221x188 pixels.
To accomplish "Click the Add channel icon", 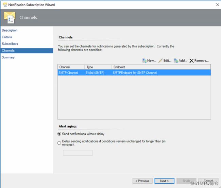I will point(176,61).
